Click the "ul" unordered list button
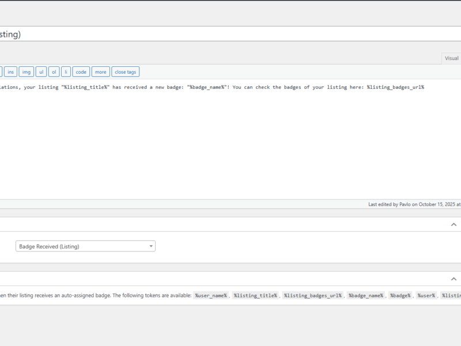This screenshot has width=461, height=346. [41, 72]
